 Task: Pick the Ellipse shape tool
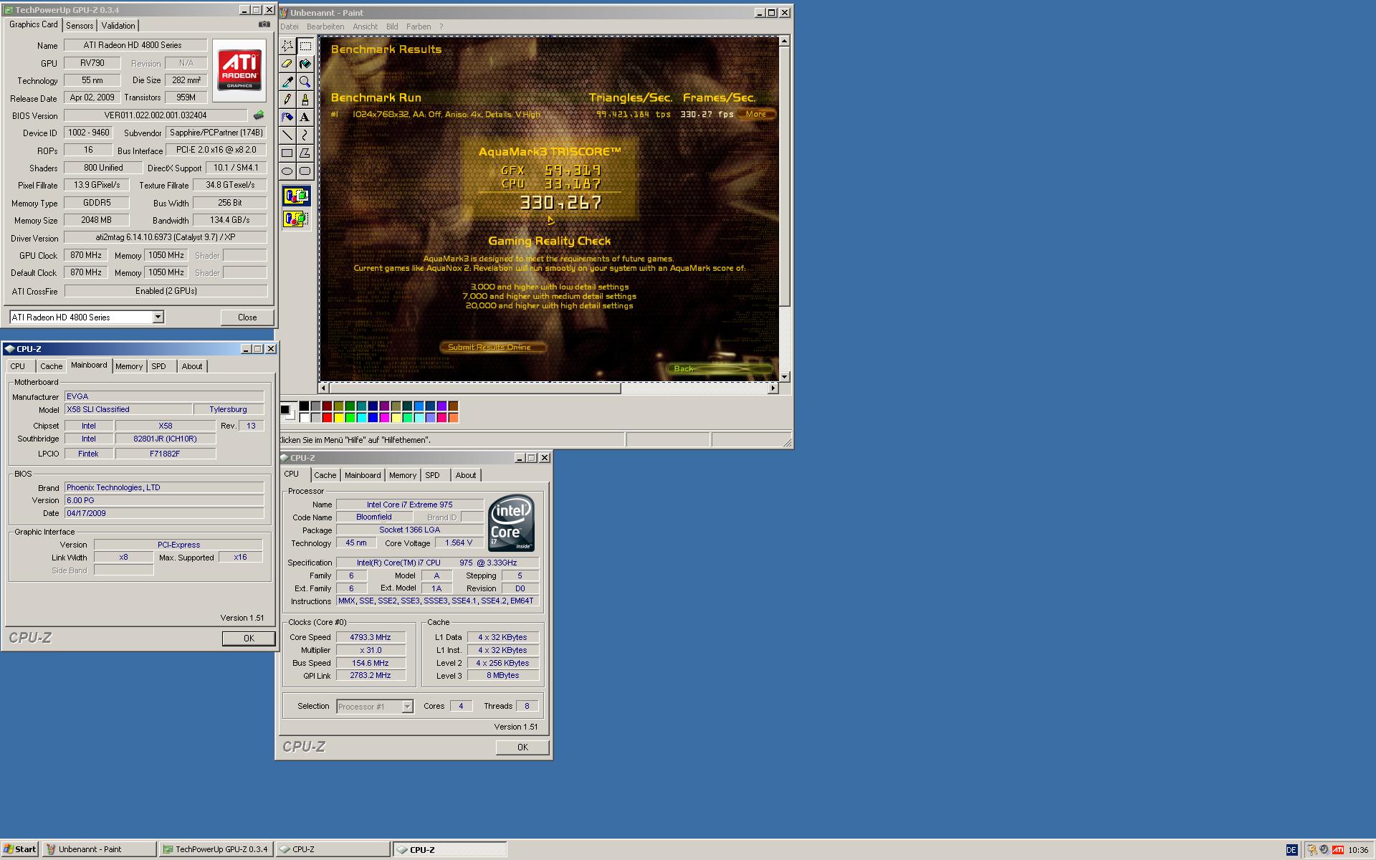[287, 171]
